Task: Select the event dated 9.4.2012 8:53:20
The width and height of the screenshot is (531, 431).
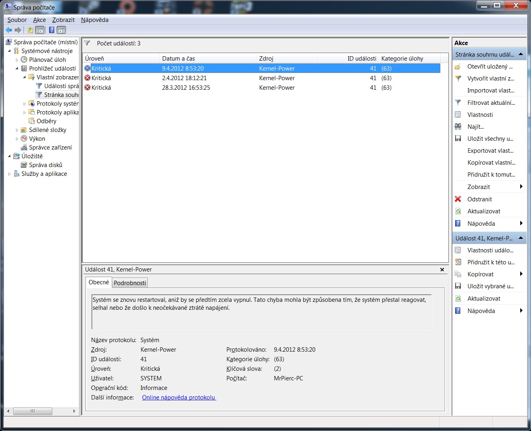Action: (x=262, y=69)
